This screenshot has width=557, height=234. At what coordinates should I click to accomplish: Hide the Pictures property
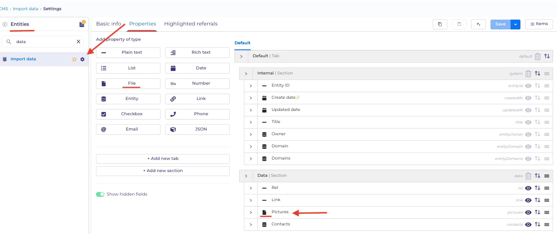(528, 212)
